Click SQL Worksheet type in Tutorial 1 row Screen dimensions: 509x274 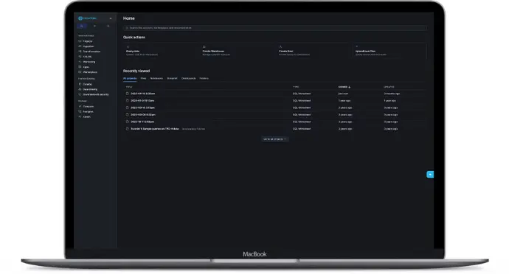pyautogui.click(x=302, y=129)
